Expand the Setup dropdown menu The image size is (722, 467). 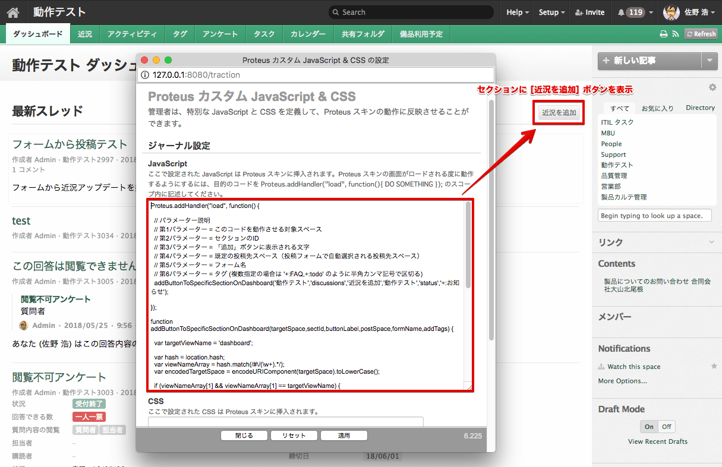point(551,12)
